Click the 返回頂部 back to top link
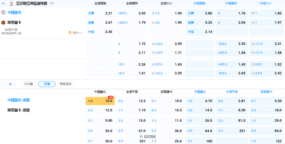Image resolution: width=285 pixels, height=144 pixels. [x=150, y=136]
